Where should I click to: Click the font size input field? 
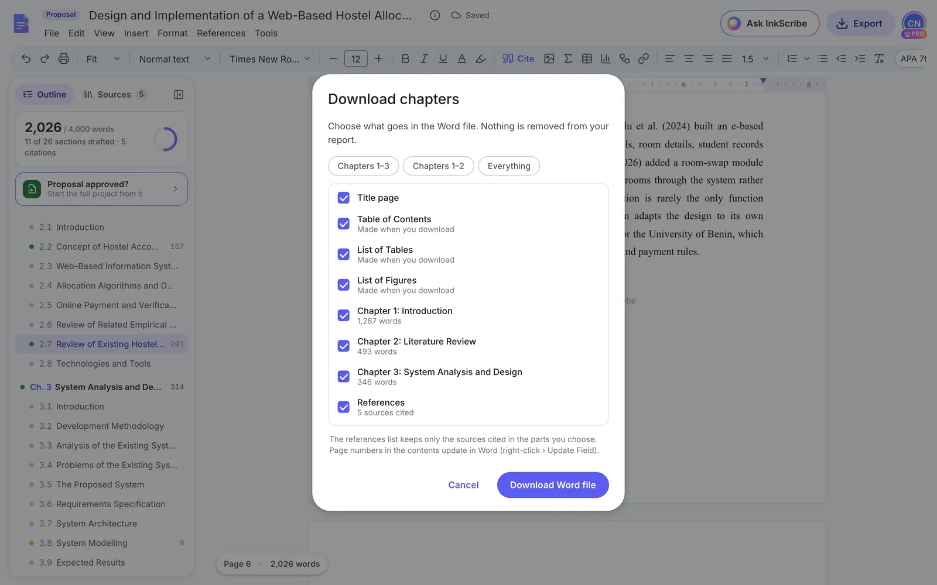[x=355, y=58]
